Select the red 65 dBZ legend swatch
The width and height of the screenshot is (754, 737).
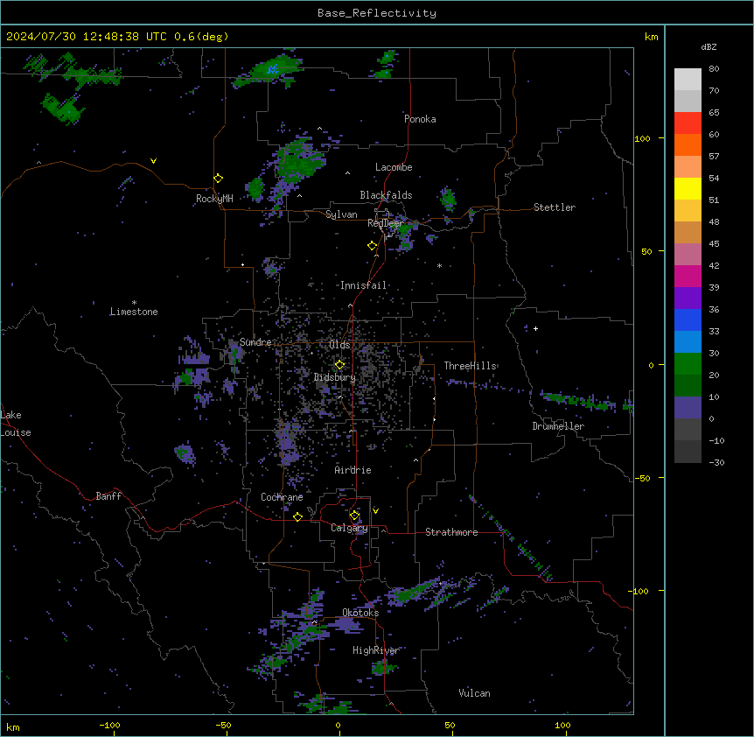coord(688,123)
